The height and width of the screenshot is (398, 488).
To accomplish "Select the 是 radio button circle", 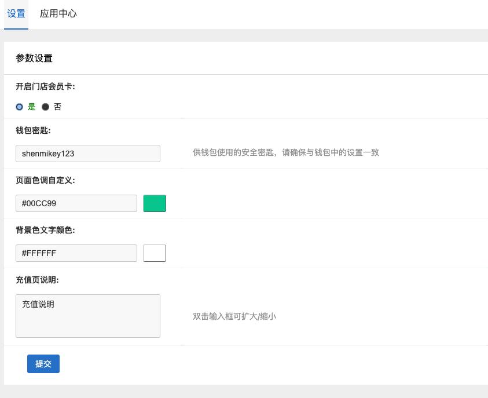I will coord(20,107).
